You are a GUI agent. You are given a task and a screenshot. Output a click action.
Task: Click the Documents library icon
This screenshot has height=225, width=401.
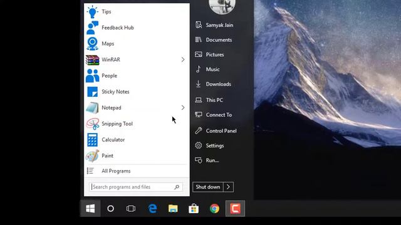pos(199,39)
